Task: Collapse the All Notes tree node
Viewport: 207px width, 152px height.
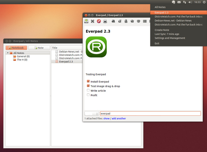Action: pyautogui.click(x=8, y=53)
